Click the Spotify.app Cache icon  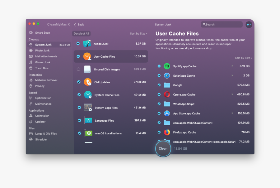167,66
